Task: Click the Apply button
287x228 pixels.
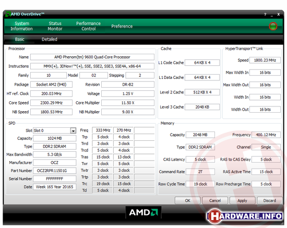Action: click(x=242, y=200)
